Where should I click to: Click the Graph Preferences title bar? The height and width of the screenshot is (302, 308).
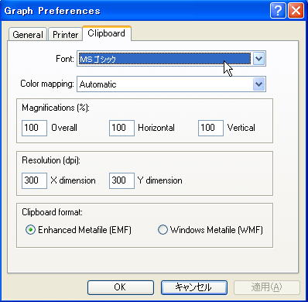[134, 11]
